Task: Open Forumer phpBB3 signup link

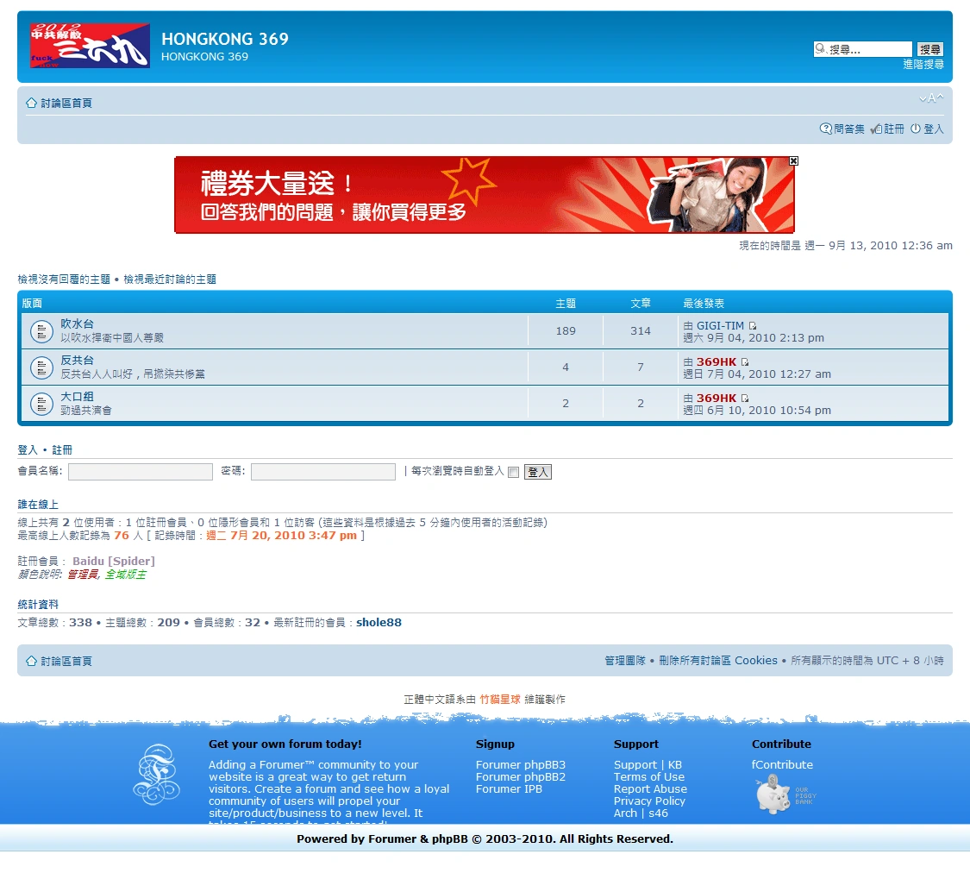Action: [520, 764]
